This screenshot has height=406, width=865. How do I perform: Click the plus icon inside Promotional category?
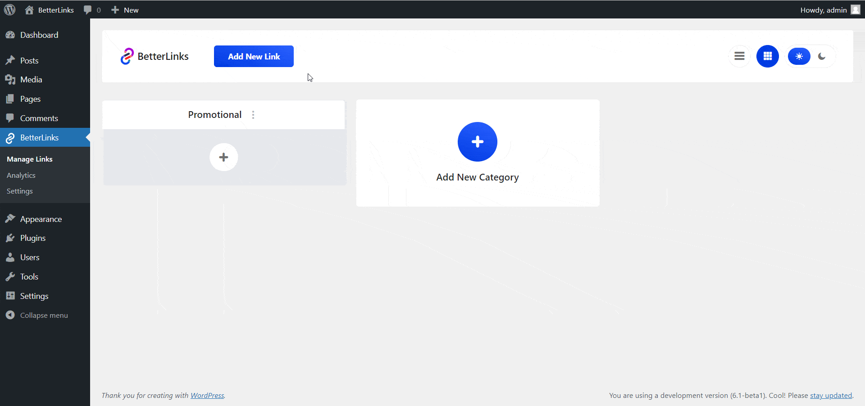223,157
